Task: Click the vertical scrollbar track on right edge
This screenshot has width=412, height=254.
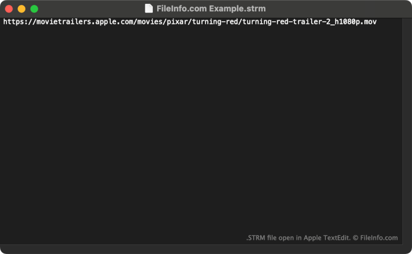Action: tap(407, 131)
